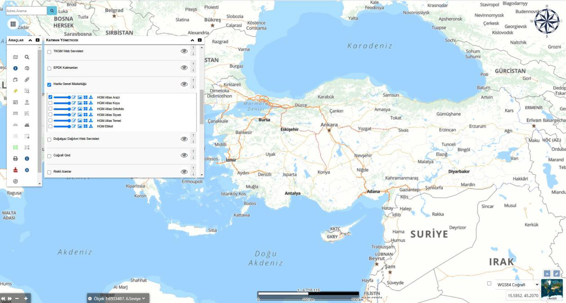
Task: Click edit icon for HGM Atlas Koyu
Action: pyautogui.click(x=74, y=103)
